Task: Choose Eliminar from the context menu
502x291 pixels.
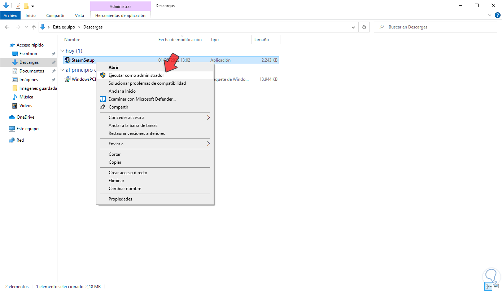Action: (x=155, y=181)
